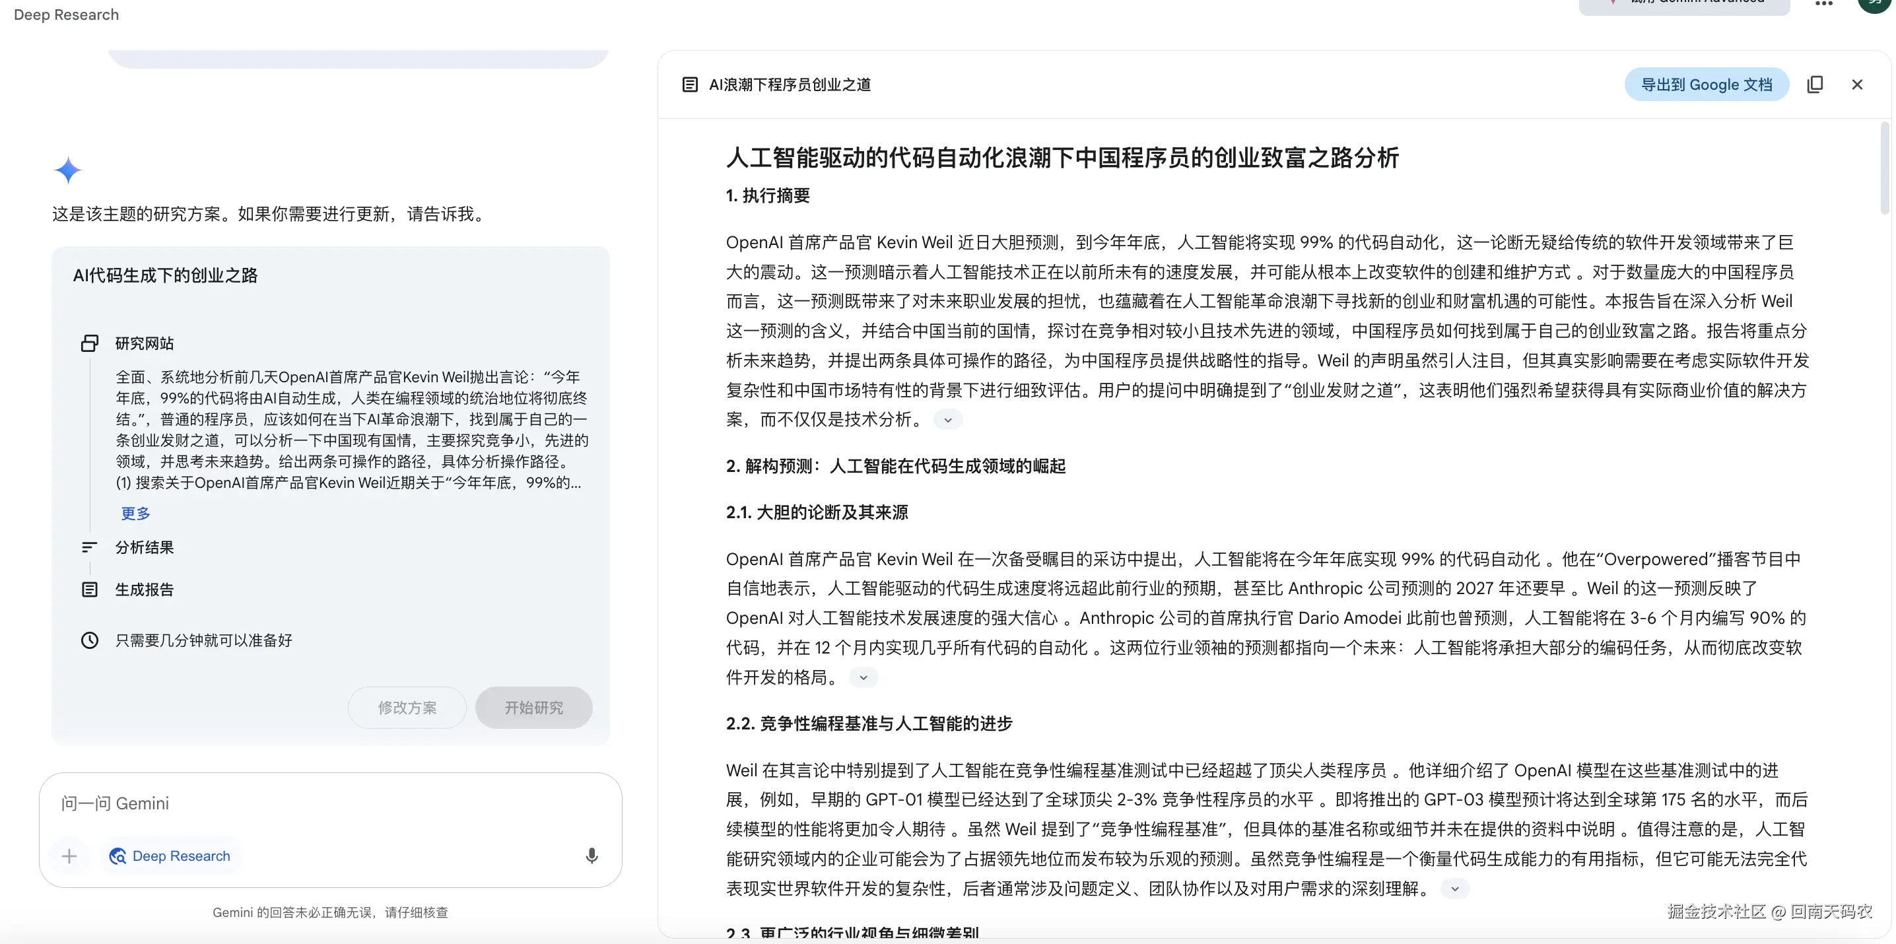Image resolution: width=1896 pixels, height=944 pixels.
Task: Copy report with the copy icon
Action: (1815, 84)
